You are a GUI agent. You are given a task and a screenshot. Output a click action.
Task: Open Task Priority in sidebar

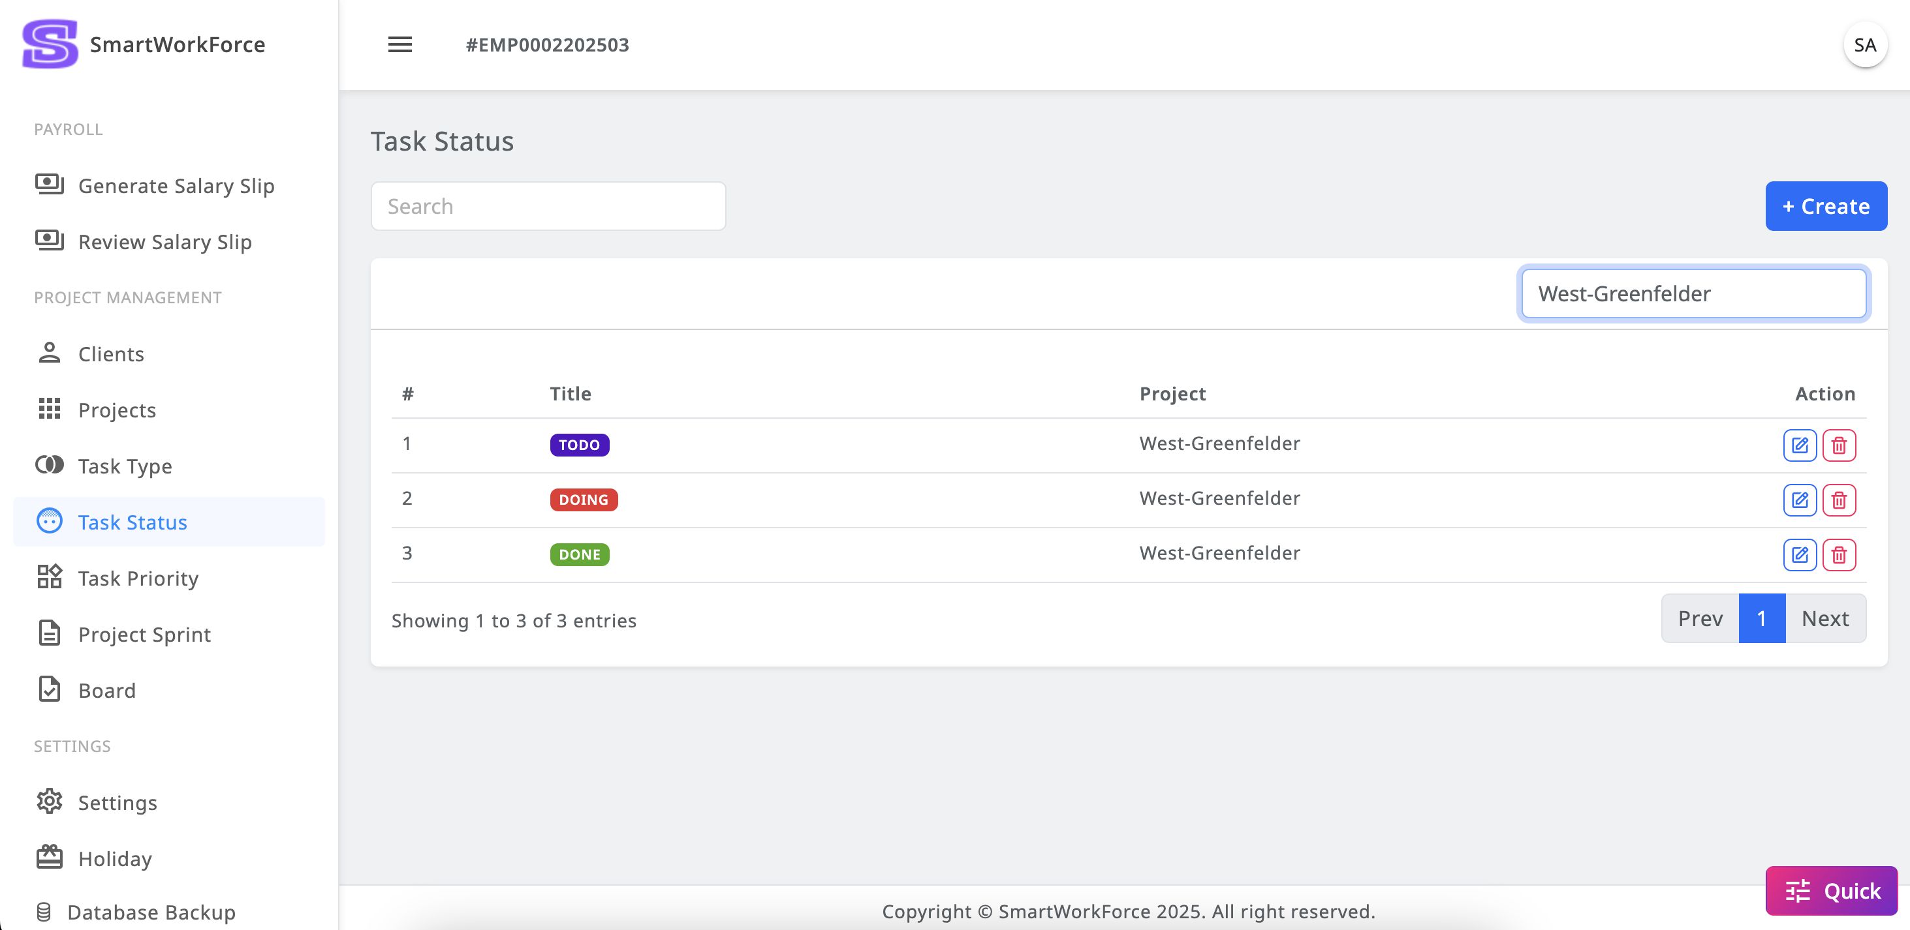click(x=138, y=578)
